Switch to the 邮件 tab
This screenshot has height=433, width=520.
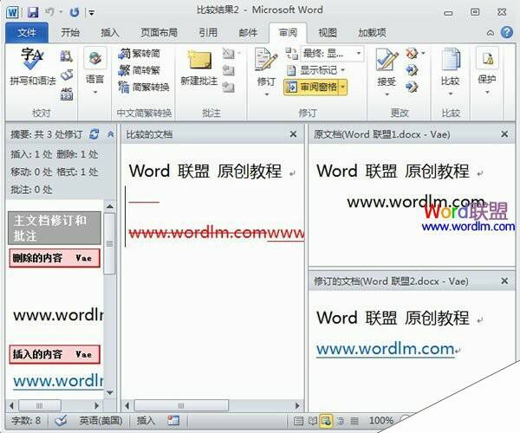point(248,32)
